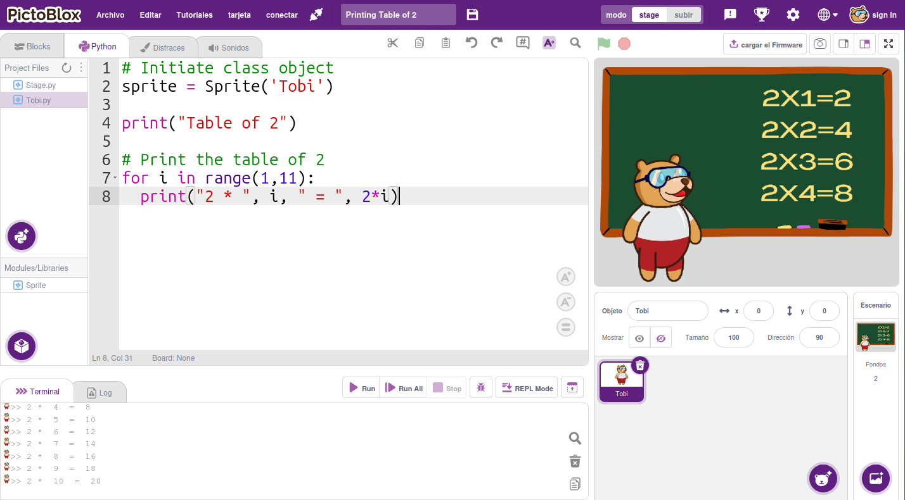Open the Archivo menu
This screenshot has width=905, height=500.
pos(110,15)
